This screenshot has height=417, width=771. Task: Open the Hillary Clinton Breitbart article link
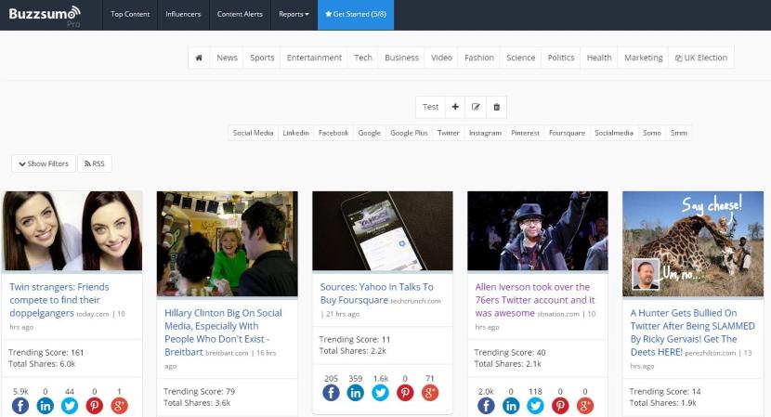(225, 326)
